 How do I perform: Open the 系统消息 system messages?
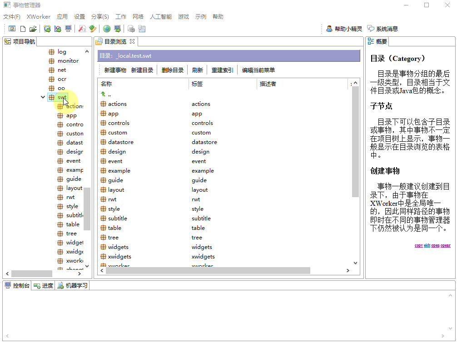382,29
